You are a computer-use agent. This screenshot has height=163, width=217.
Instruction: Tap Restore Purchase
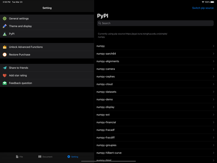[47, 54]
